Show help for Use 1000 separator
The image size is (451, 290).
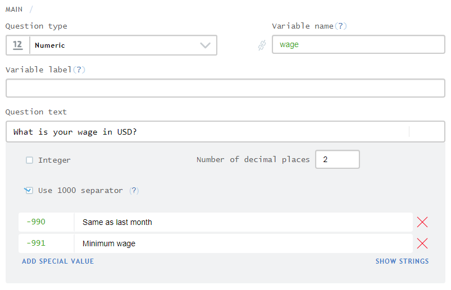pyautogui.click(x=134, y=191)
